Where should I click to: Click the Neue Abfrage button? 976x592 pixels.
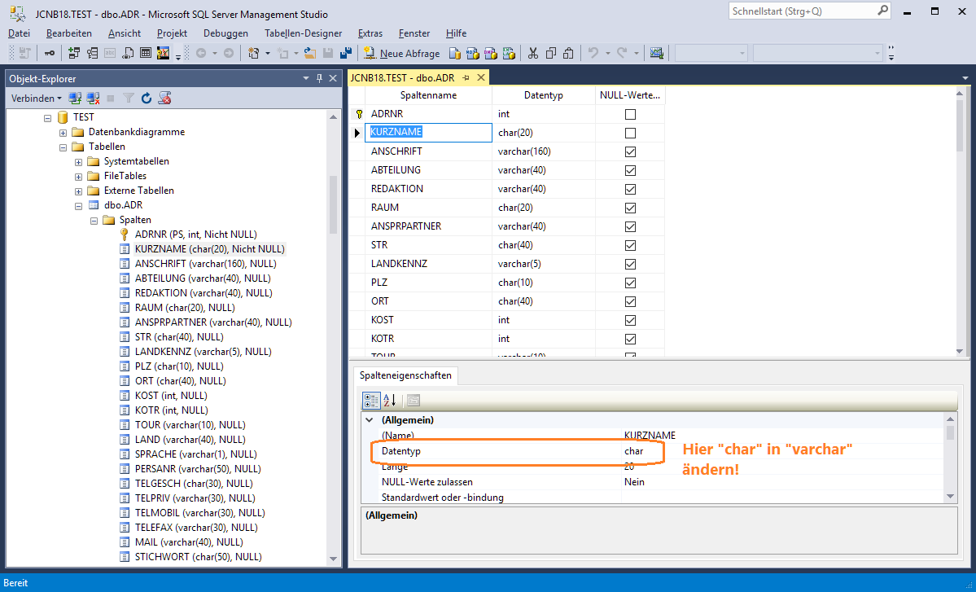click(401, 53)
